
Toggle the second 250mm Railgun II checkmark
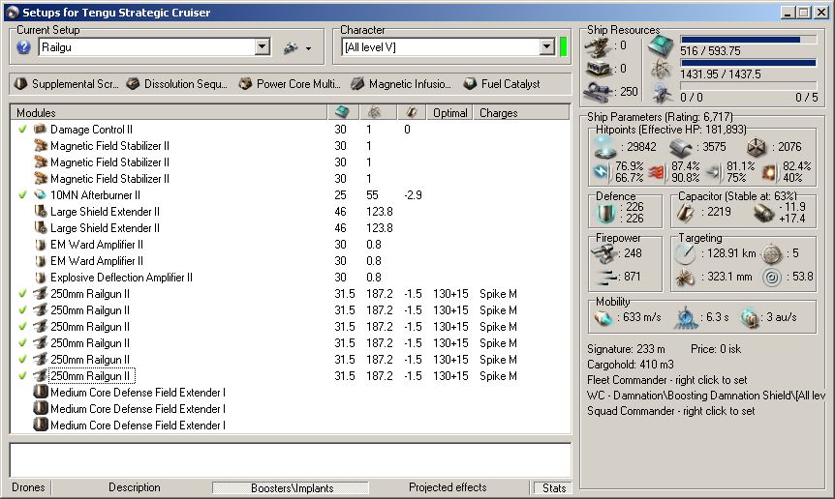point(22,310)
